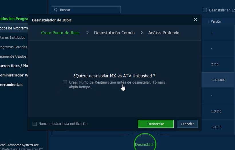Screen dimensions: 235x150
Task: Sort by the Versión column header
Action: tap(216, 21)
